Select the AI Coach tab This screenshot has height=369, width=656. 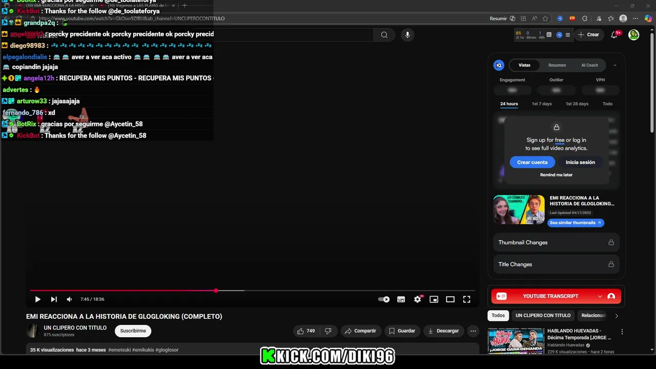click(589, 65)
